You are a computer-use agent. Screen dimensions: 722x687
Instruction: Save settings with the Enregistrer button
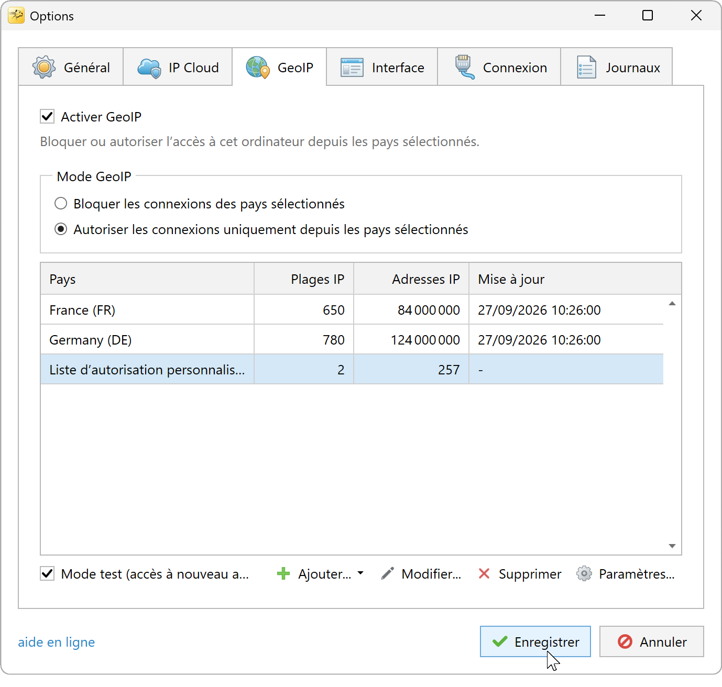click(x=535, y=641)
